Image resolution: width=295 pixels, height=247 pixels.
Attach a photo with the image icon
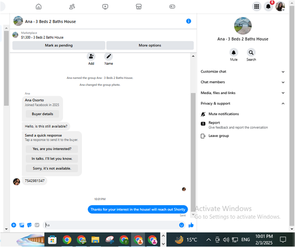pos(22,225)
